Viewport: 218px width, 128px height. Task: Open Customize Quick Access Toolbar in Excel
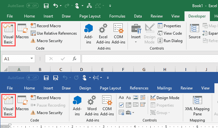point(110,6)
